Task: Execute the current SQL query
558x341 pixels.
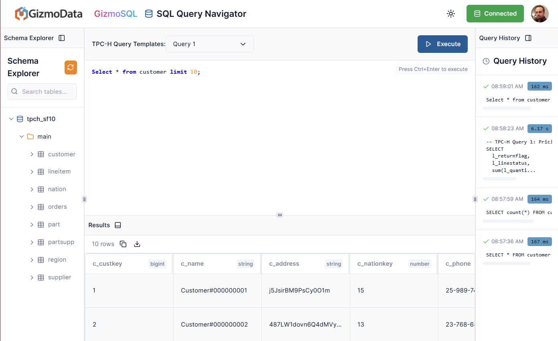Action: point(442,44)
